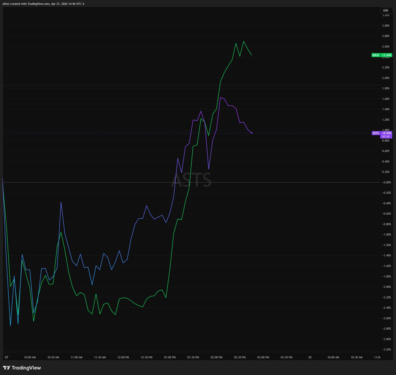Image resolution: width=396 pixels, height=375 pixels.
Task: Click the 01:30 PM time axis label
Action: (x=193, y=357)
